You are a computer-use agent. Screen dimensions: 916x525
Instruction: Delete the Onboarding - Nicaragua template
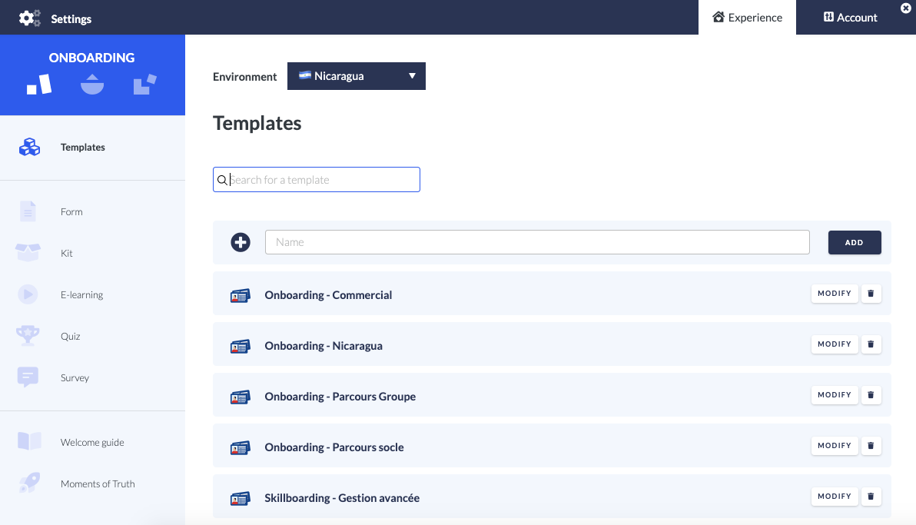click(x=871, y=344)
